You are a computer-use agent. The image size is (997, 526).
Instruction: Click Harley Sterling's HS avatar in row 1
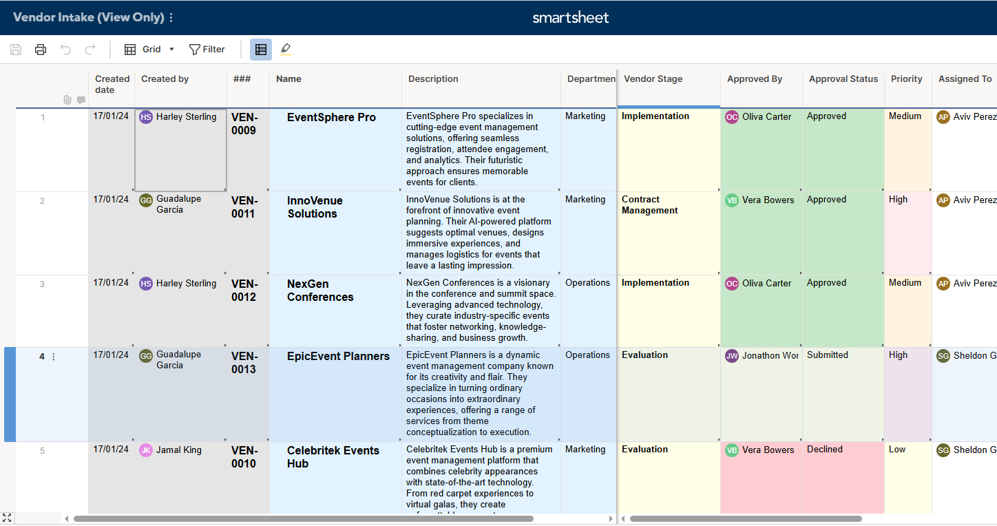[x=146, y=117]
